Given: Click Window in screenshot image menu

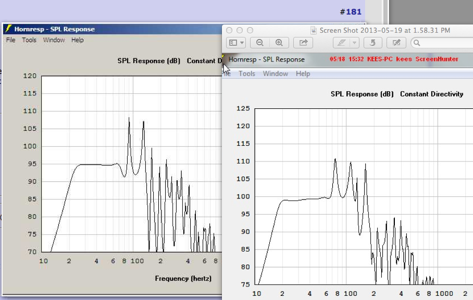Looking at the screenshot, I should pyautogui.click(x=276, y=73).
